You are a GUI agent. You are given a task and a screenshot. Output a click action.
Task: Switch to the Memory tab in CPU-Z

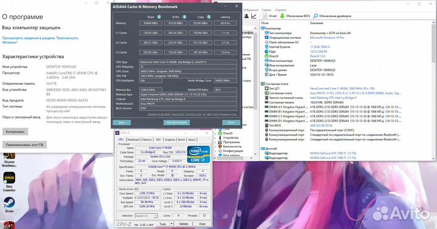(x=147, y=140)
